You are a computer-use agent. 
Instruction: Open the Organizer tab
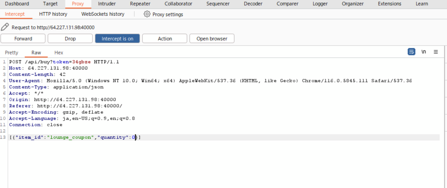tap(352, 4)
